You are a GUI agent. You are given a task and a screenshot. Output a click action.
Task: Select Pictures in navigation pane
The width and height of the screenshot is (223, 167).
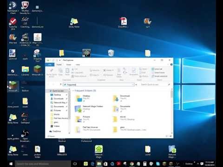pyautogui.click(x=57, y=110)
